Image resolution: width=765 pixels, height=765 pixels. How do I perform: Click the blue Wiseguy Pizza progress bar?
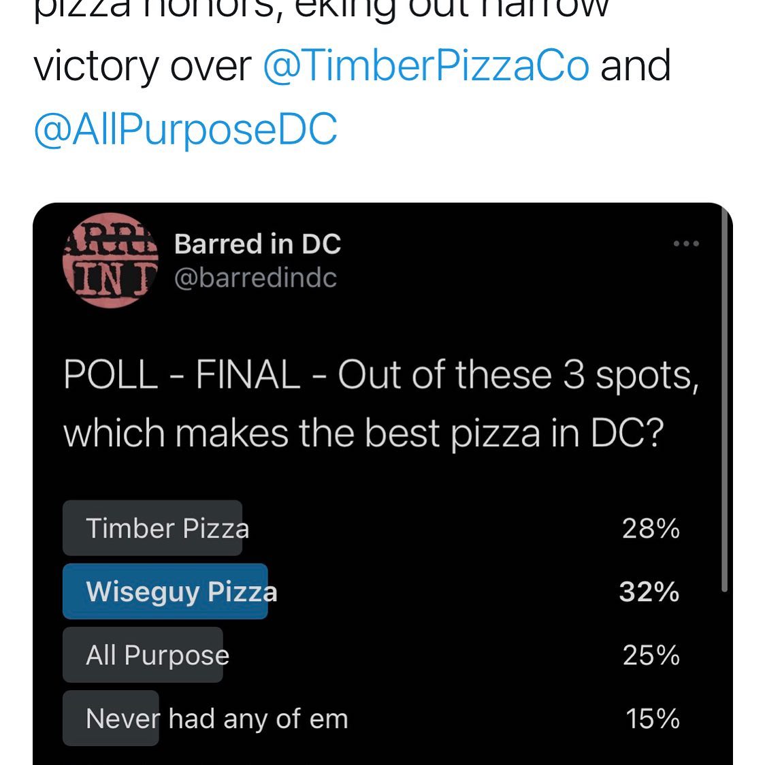[165, 591]
